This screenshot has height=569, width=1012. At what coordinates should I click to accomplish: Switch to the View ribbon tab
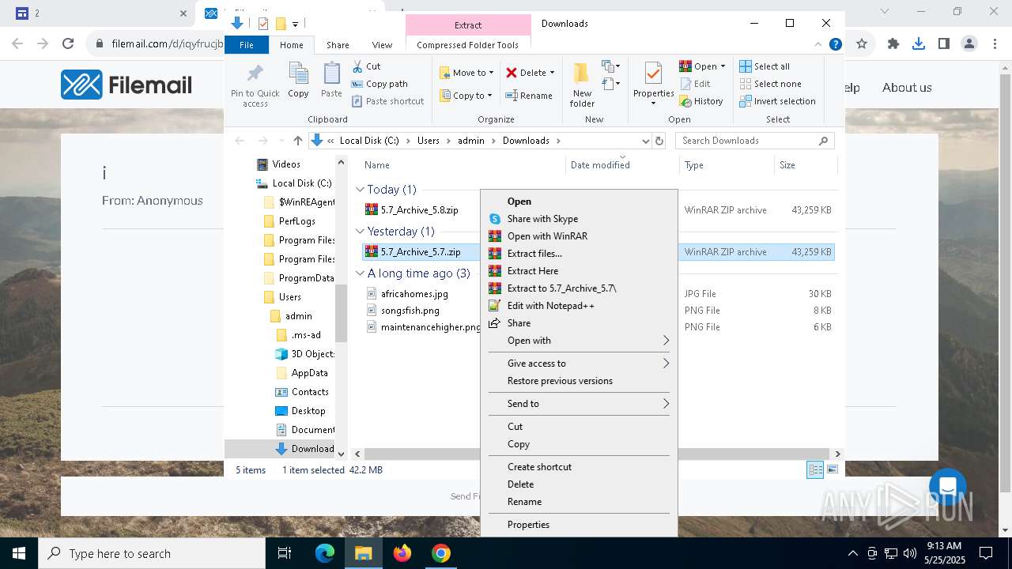tap(382, 45)
